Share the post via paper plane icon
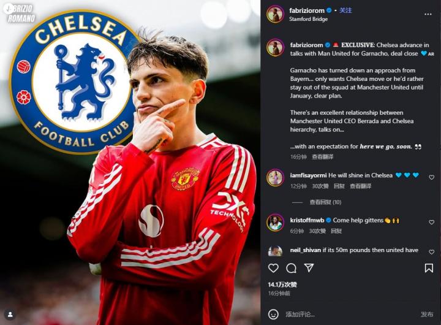Viewport: 441px width, 325px height. 309,268
